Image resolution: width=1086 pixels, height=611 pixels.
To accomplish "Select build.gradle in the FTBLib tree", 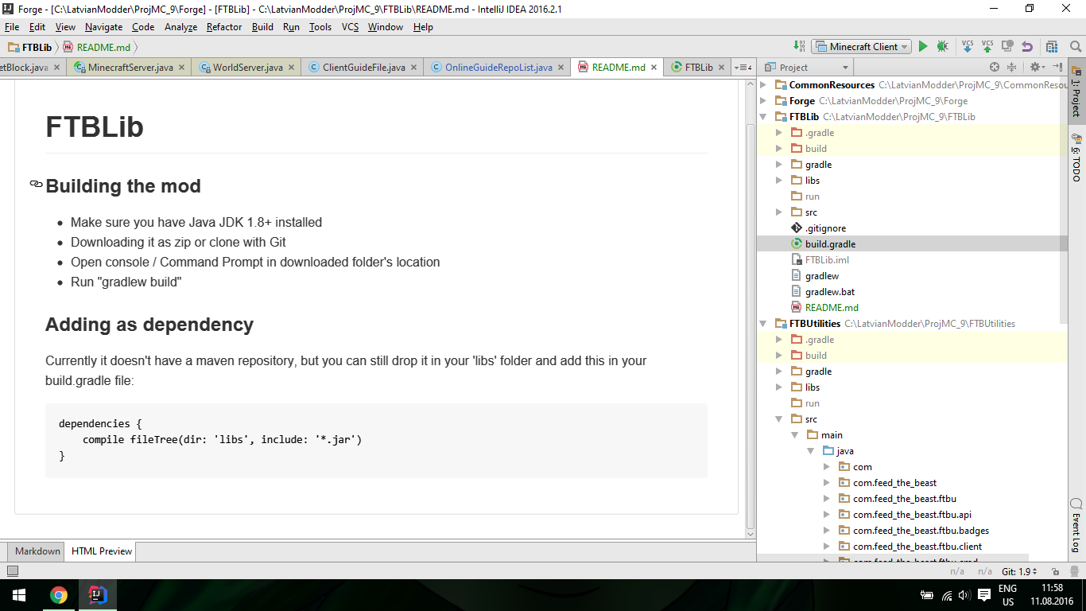I will tap(830, 244).
